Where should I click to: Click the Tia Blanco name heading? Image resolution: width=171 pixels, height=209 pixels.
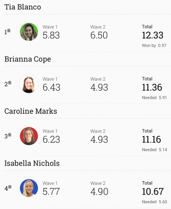[23, 7]
